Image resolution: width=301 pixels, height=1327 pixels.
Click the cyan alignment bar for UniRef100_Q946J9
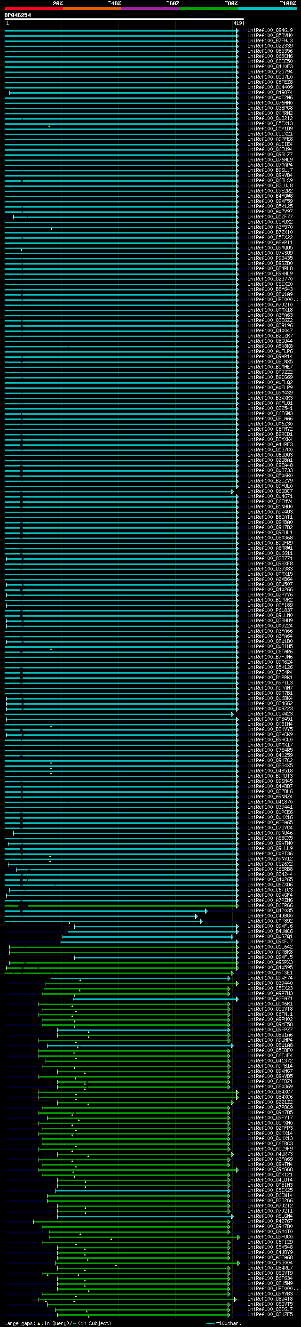click(x=121, y=31)
